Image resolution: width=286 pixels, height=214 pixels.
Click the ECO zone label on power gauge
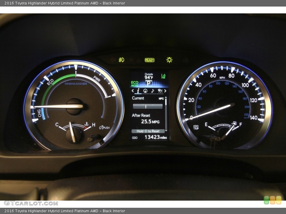click(50, 82)
